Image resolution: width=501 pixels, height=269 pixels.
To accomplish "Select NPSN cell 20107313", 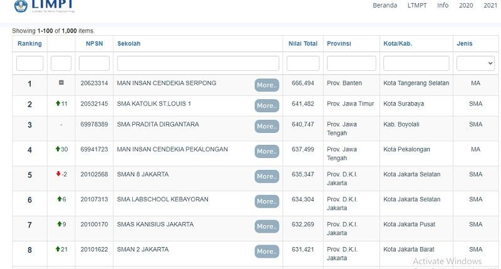I will 95,199.
